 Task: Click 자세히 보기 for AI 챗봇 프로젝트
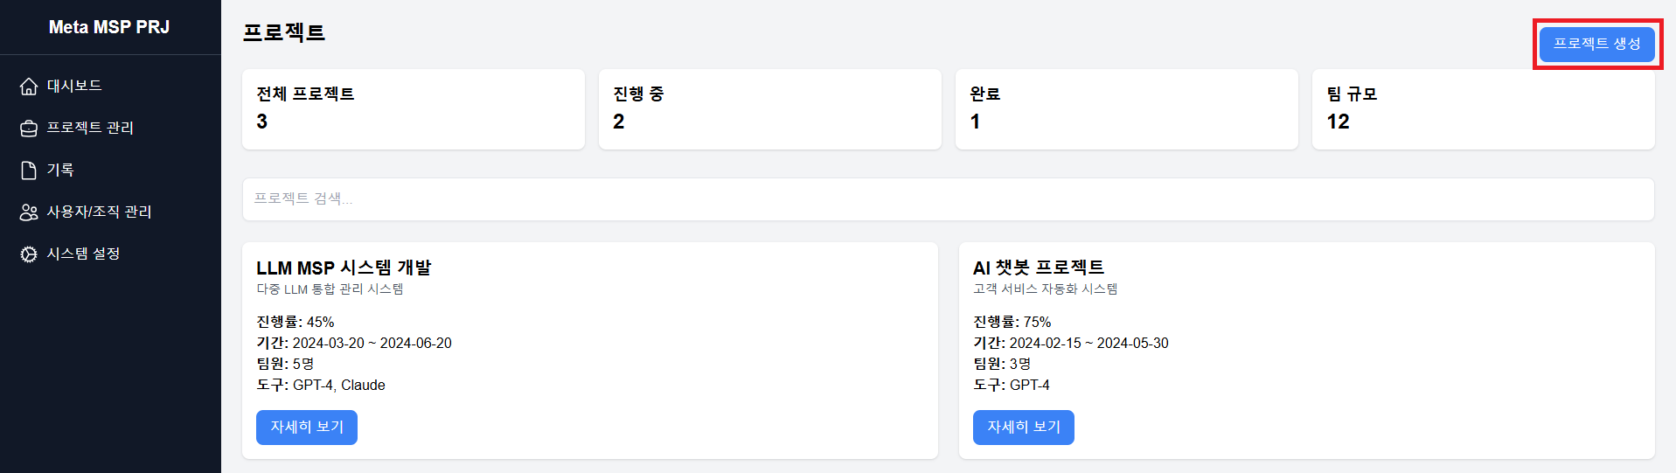(x=1024, y=428)
